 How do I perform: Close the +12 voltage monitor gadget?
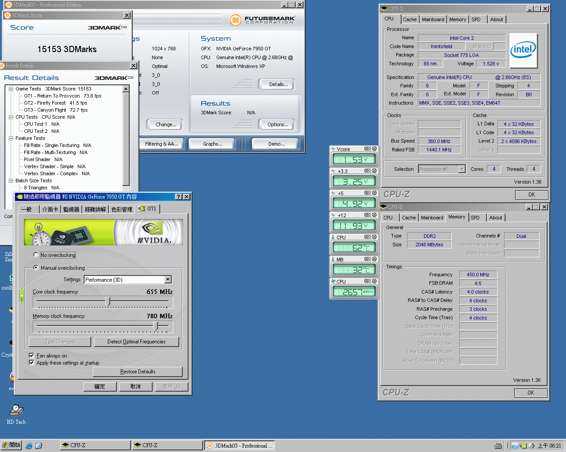click(374, 215)
